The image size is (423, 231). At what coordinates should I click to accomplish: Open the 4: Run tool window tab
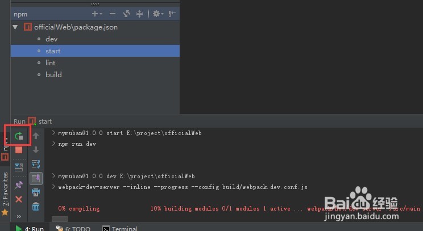[x=30, y=228]
